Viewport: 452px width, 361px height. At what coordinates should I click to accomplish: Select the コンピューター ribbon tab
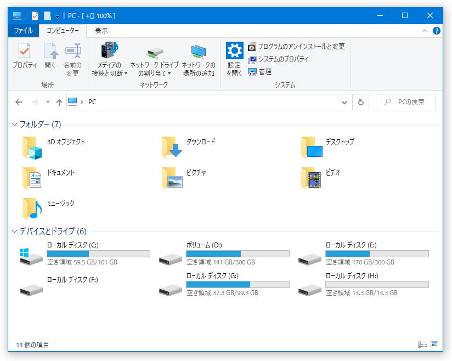pyautogui.click(x=63, y=31)
